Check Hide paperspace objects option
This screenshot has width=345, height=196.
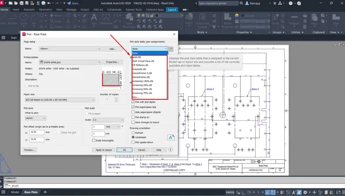(133, 112)
